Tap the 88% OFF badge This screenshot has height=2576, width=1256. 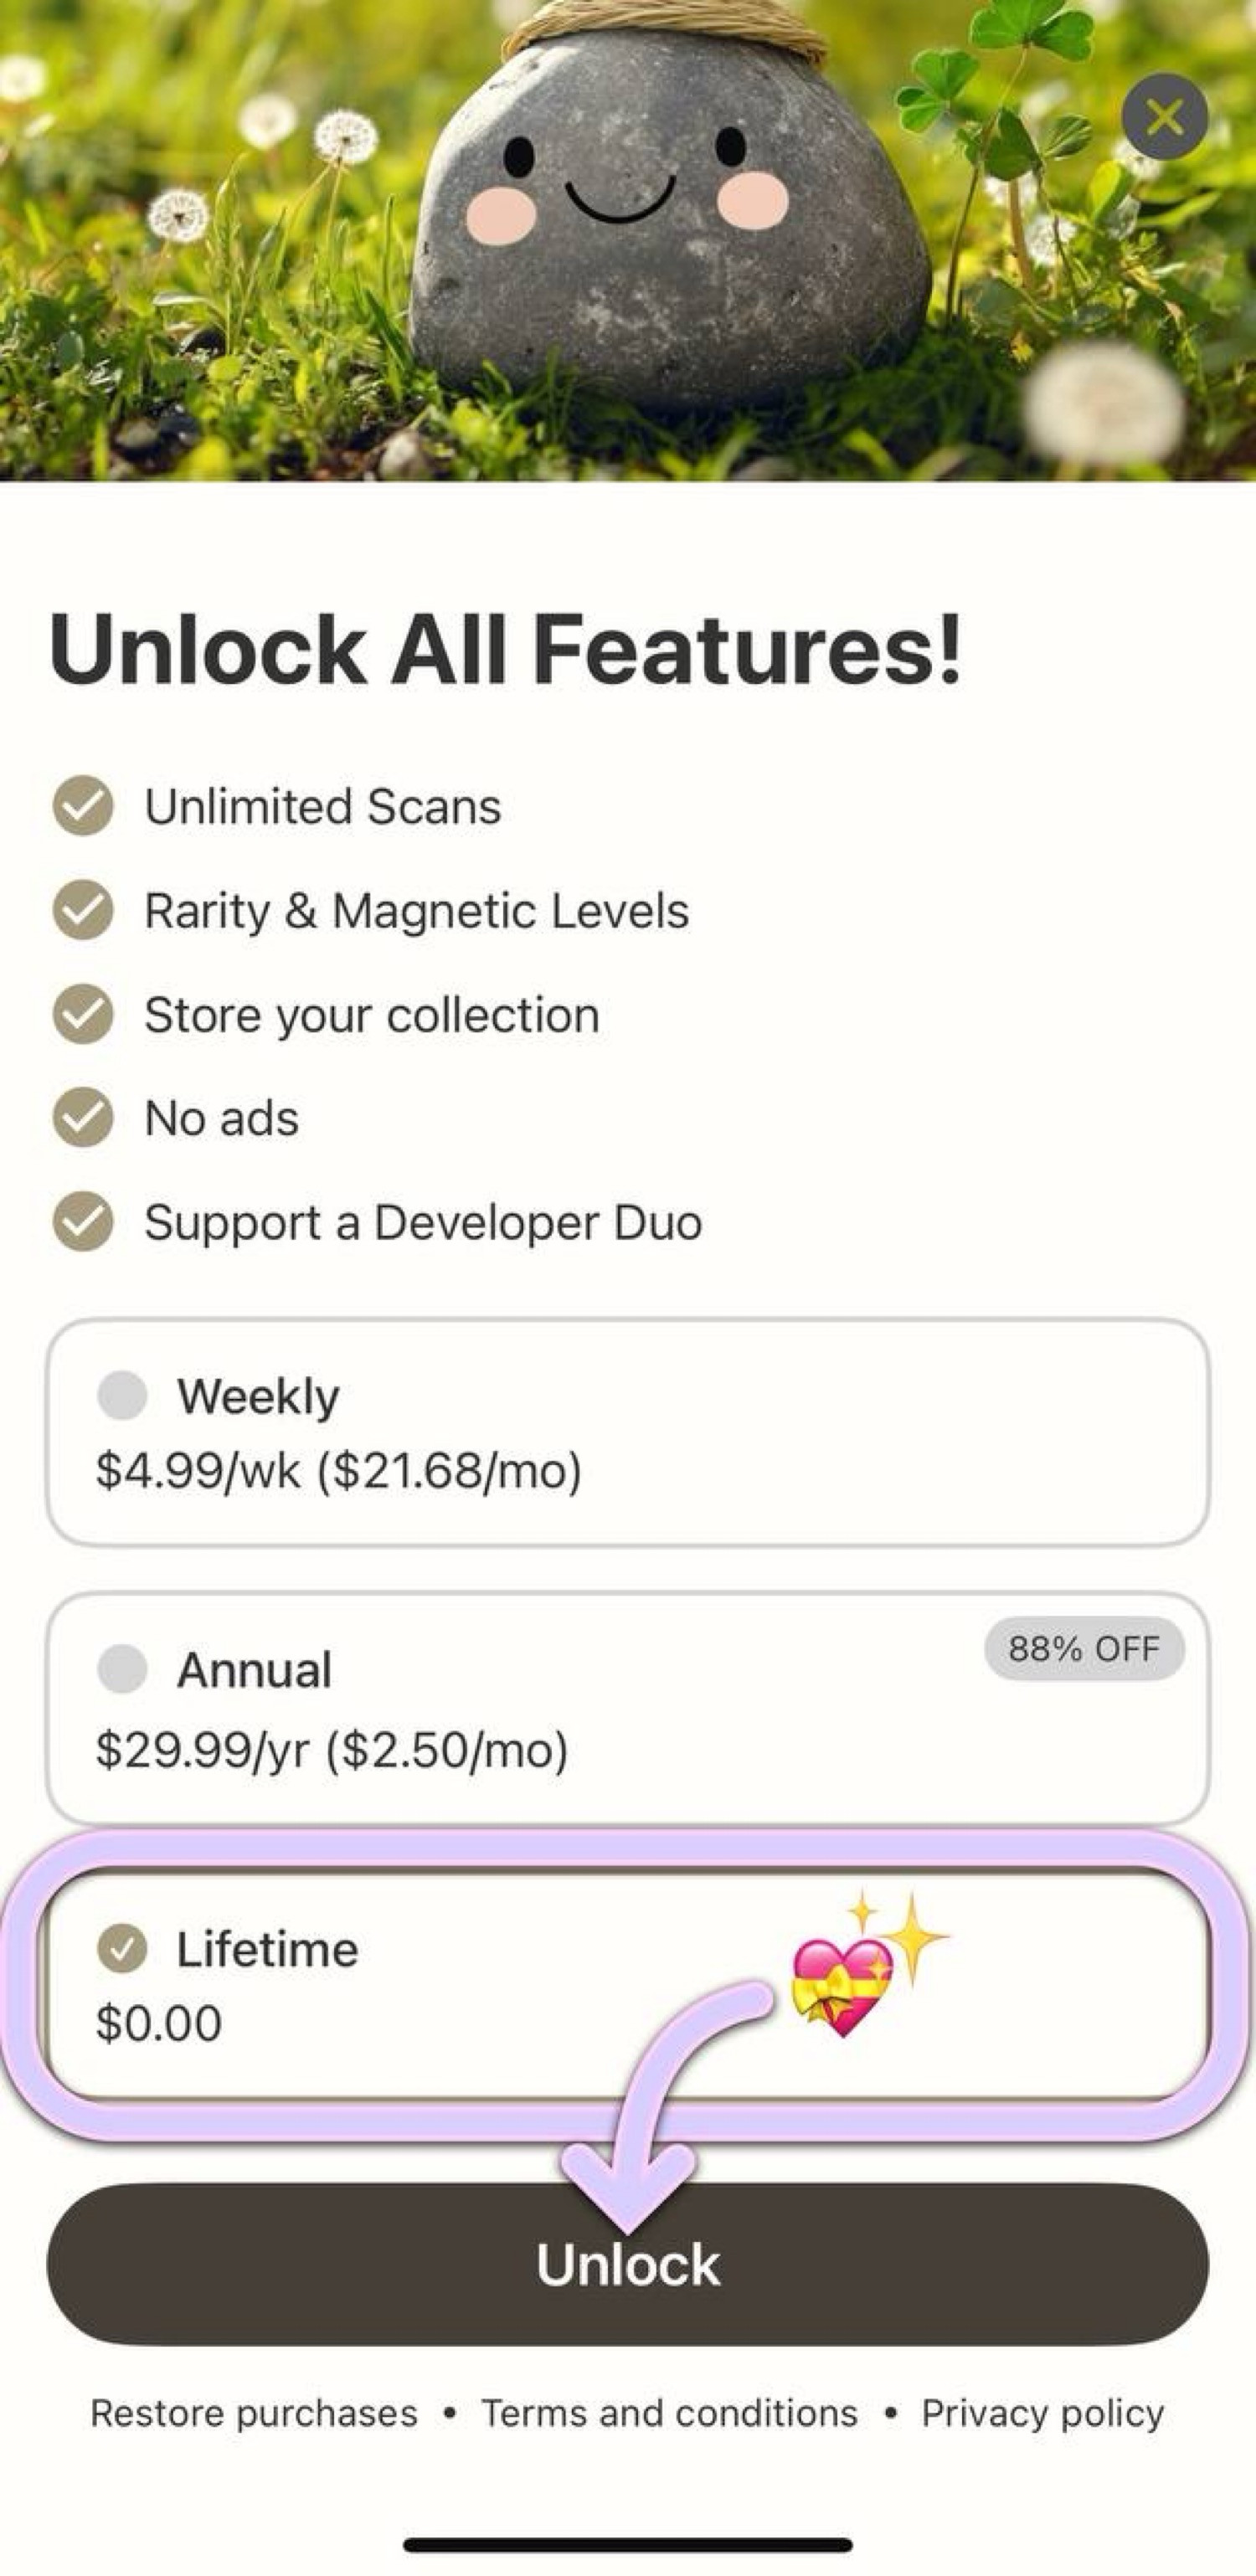coord(1084,1649)
